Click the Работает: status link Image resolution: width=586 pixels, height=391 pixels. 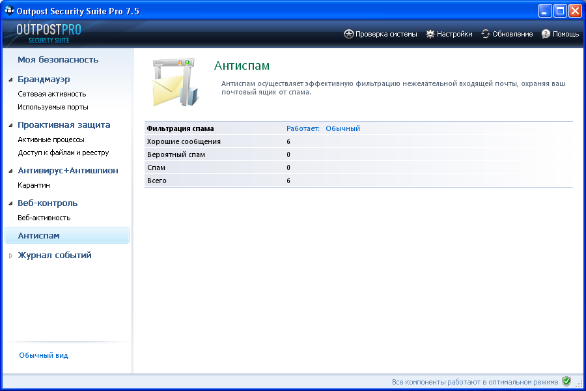click(x=303, y=128)
